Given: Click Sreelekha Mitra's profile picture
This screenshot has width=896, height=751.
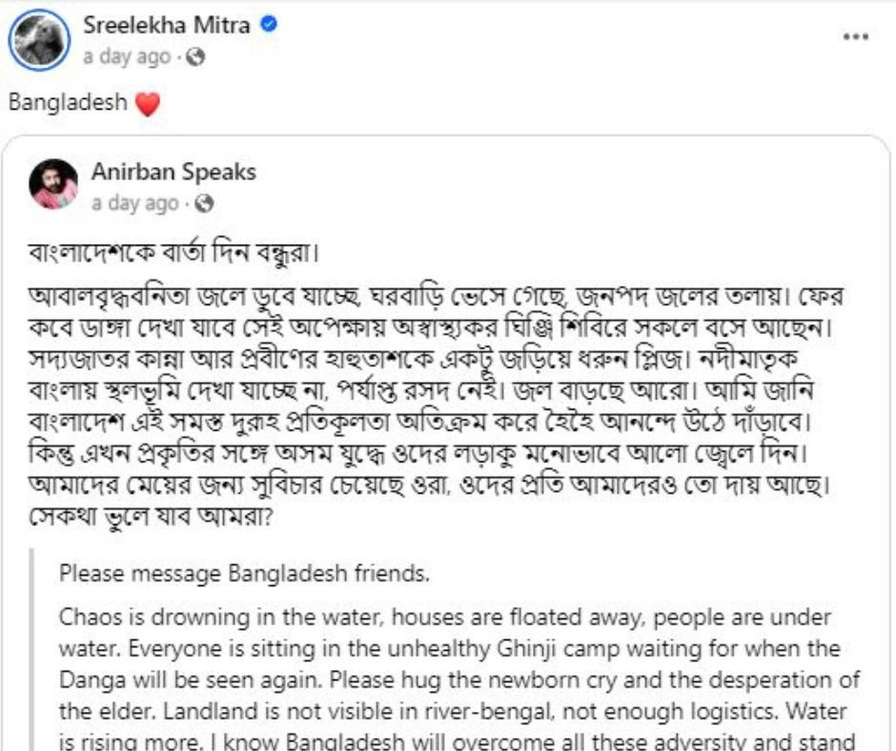Looking at the screenshot, I should coord(41,40).
